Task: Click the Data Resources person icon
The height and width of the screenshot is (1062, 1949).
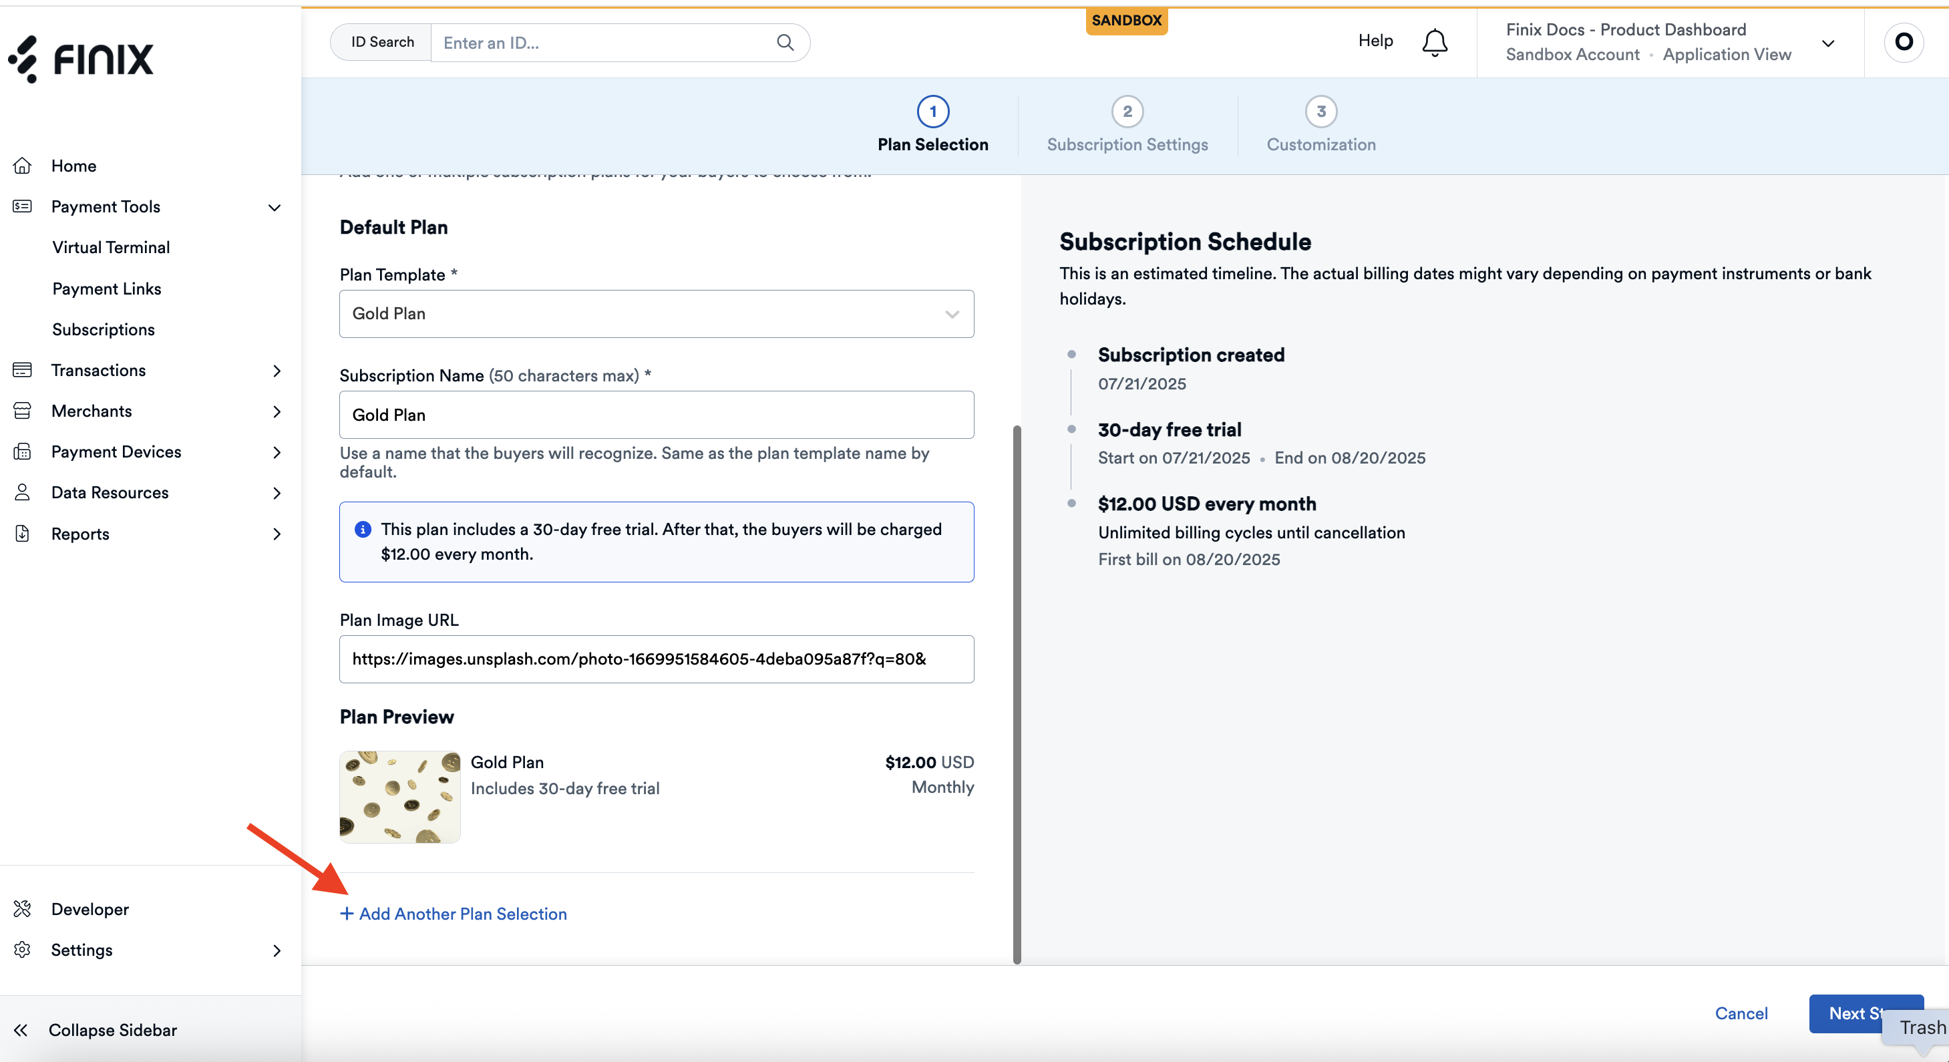Action: click(23, 492)
